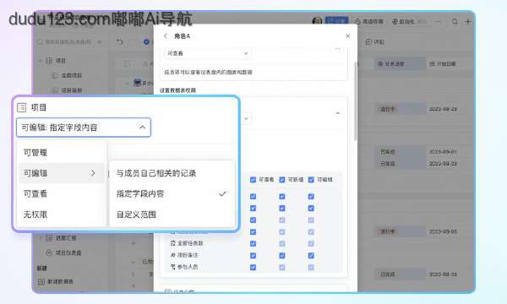This screenshot has height=304, width=507.
Task: Toggle the 可编辑 header checkbox
Action: pos(311,180)
